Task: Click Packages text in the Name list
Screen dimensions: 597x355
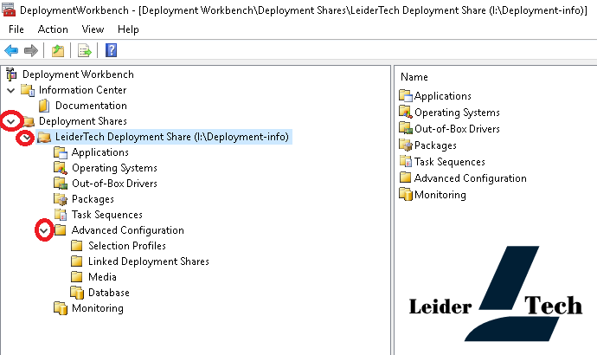Action: click(x=435, y=145)
